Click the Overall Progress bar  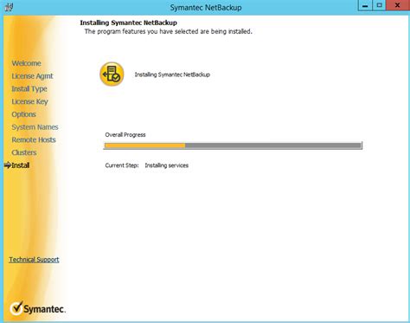click(233, 145)
